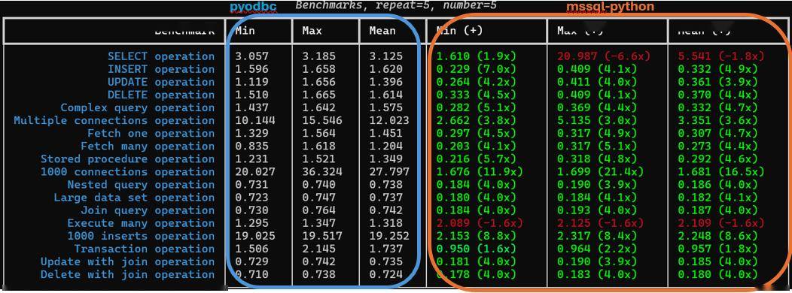Select the 'DELETE operation' row label
Image resolution: width=792 pixels, height=293 pixels.
pos(161,95)
